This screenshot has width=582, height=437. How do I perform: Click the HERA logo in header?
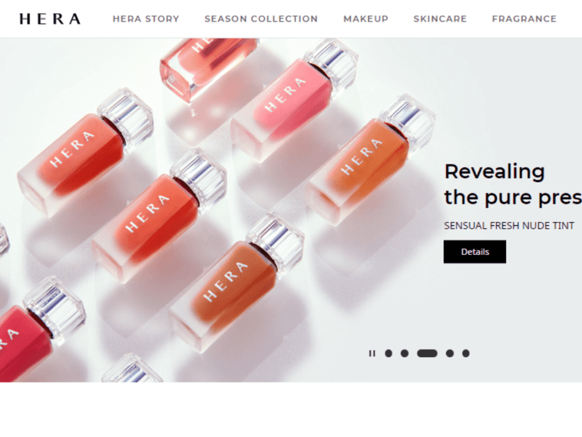[50, 19]
